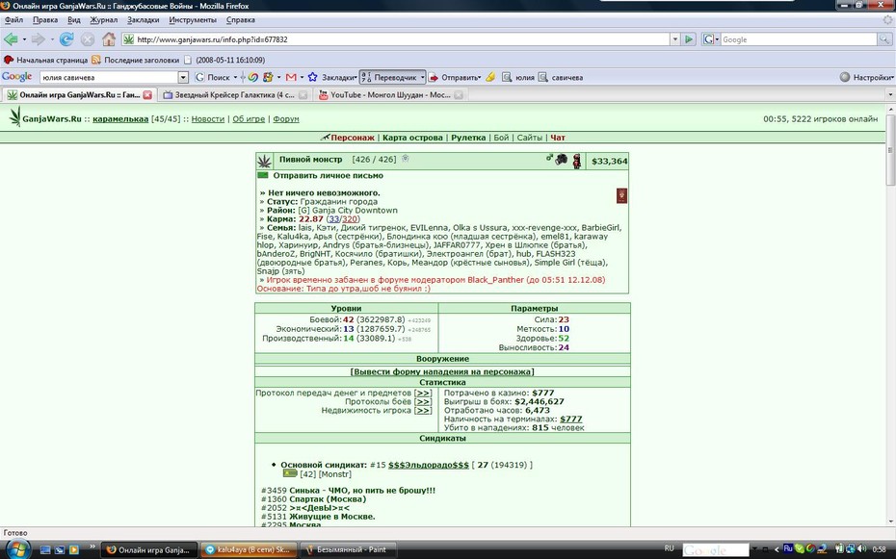This screenshot has height=559, width=896.
Task: Open the Справка menu
Action: point(241,20)
